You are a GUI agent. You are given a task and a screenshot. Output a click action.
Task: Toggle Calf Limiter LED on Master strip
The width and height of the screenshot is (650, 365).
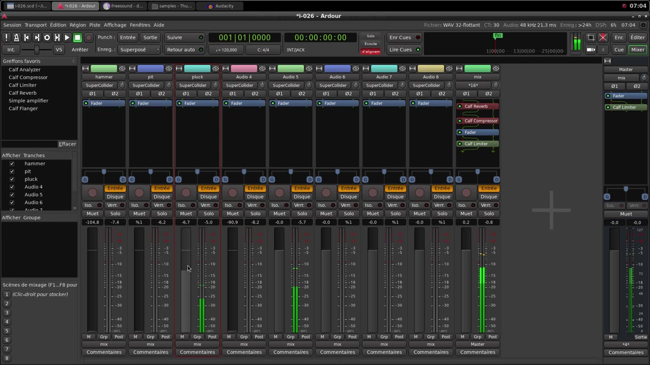[x=608, y=107]
